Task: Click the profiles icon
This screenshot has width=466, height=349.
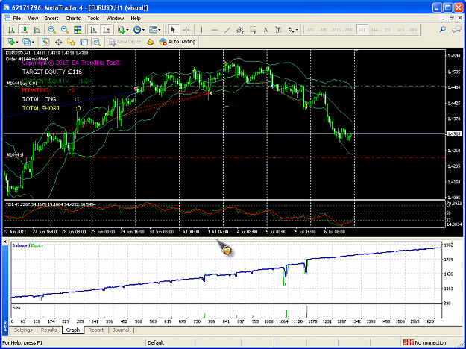Action: (26, 42)
